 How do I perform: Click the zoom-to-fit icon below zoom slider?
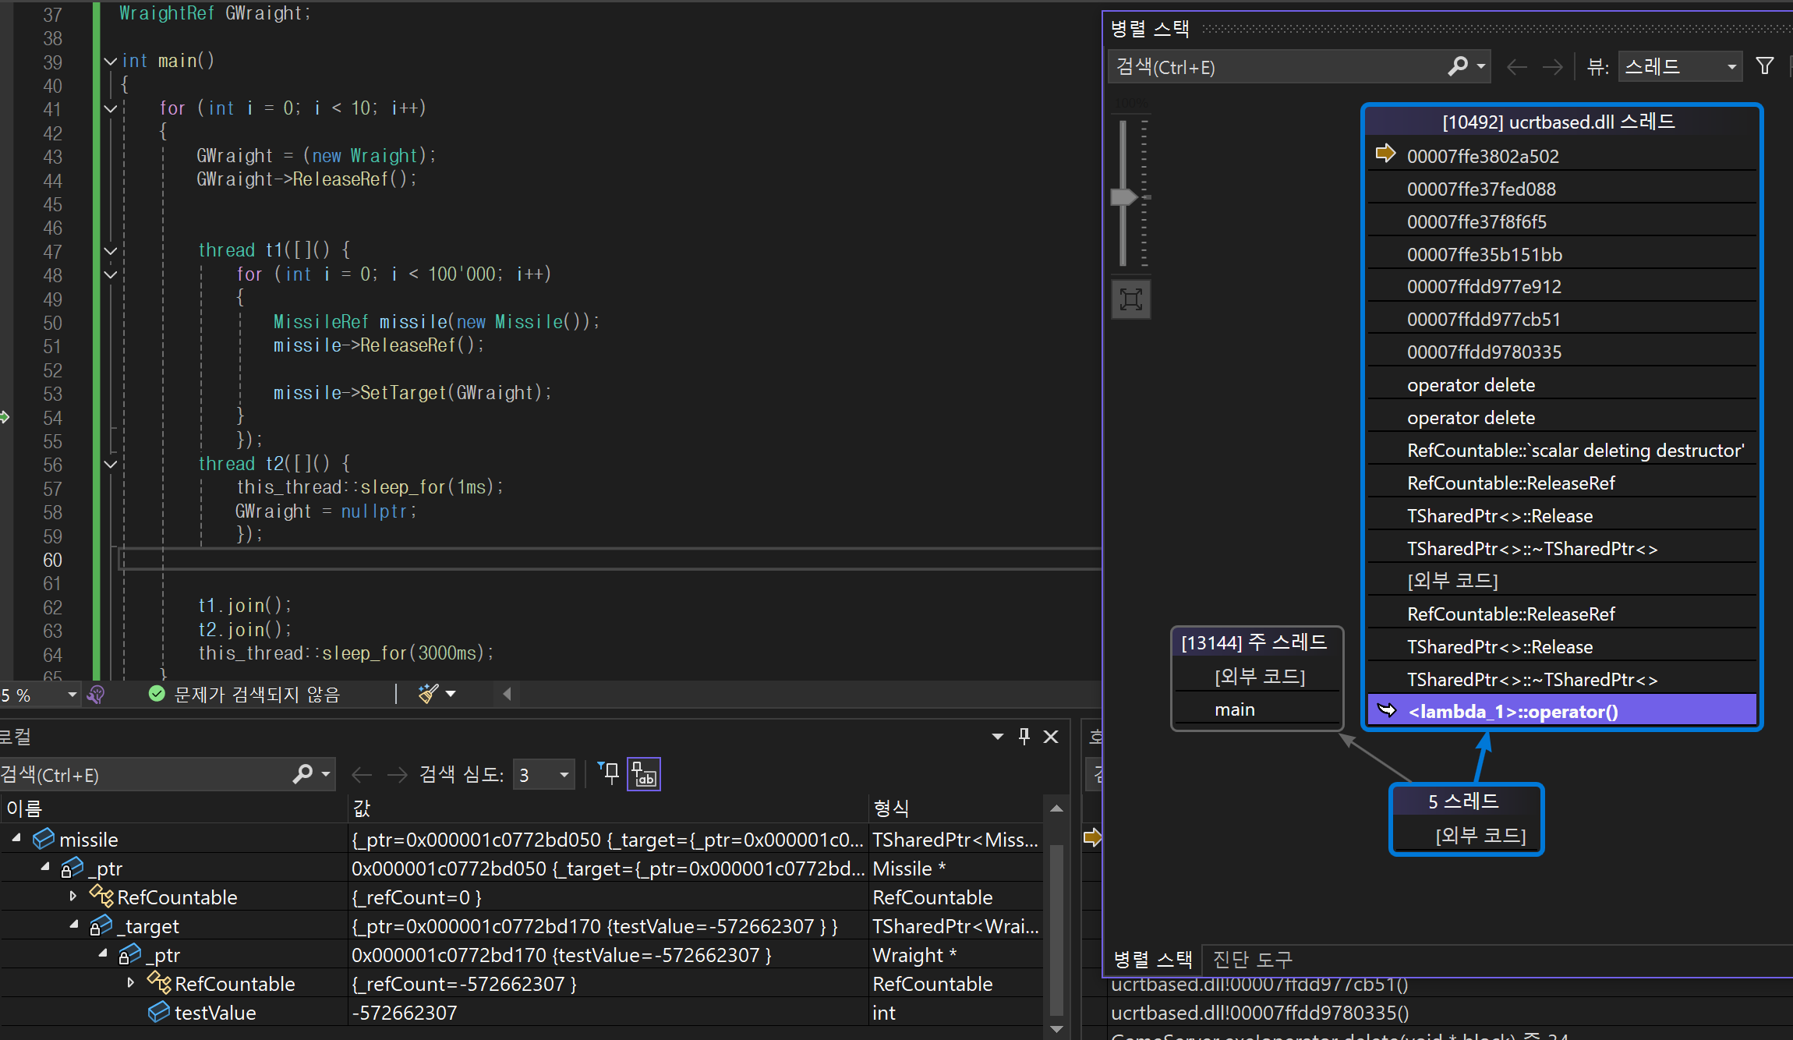point(1130,299)
